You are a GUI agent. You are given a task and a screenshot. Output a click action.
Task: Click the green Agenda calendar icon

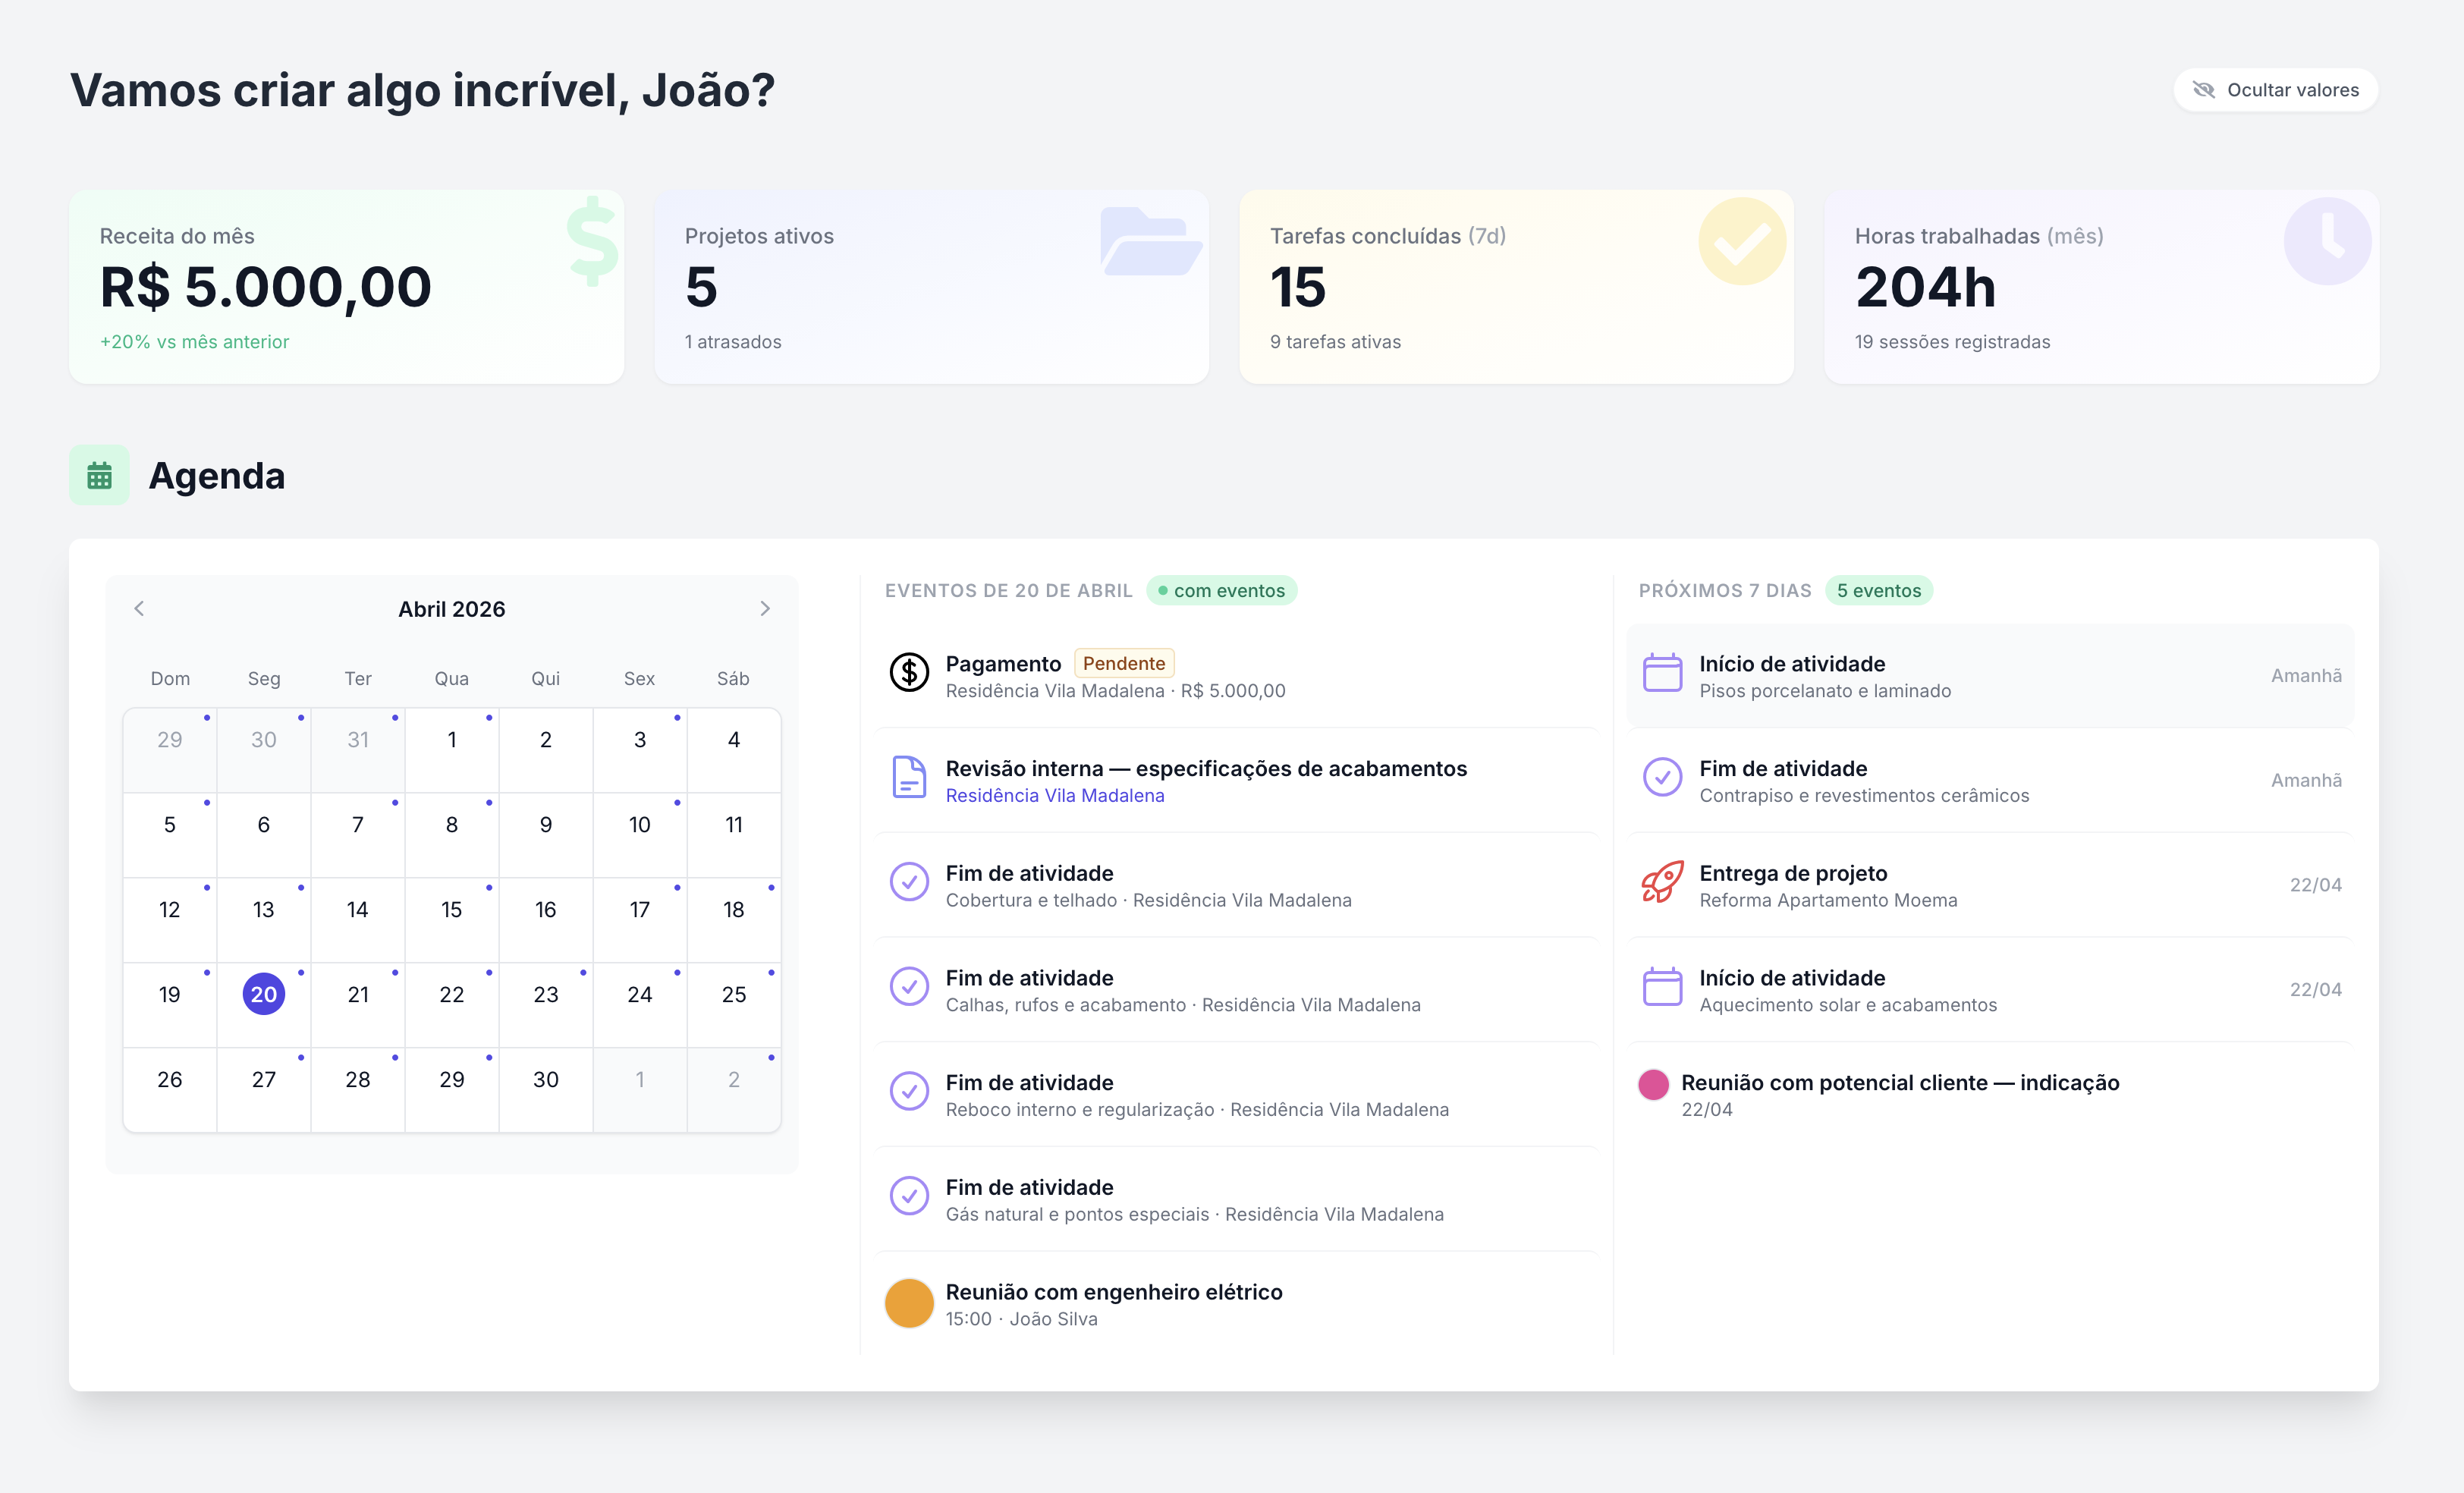click(x=99, y=475)
